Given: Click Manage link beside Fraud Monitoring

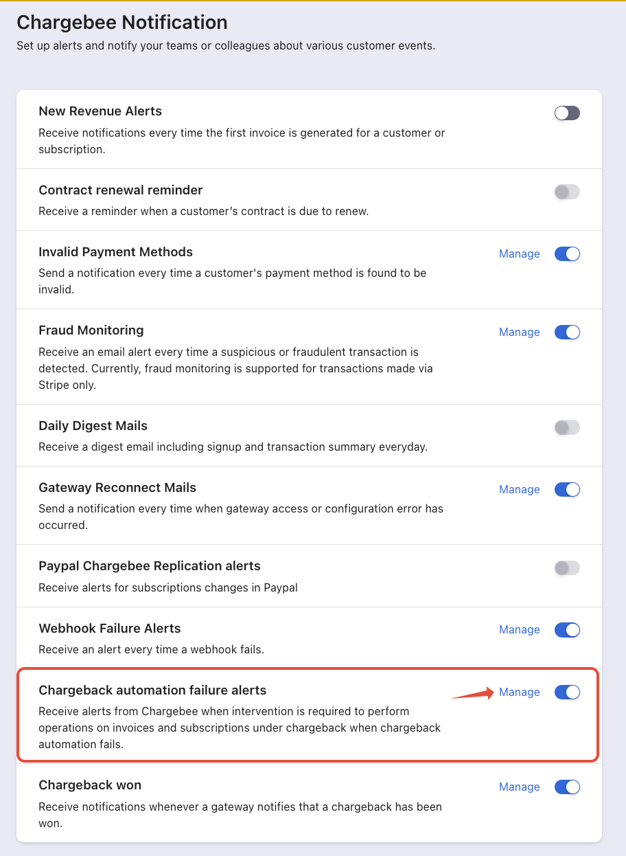Looking at the screenshot, I should (519, 333).
